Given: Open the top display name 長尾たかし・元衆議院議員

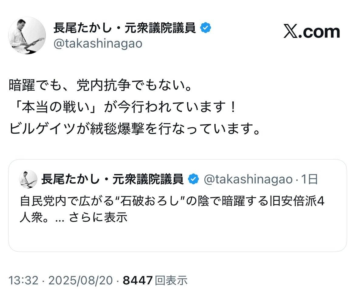Looking at the screenshot, I should tap(125, 28).
